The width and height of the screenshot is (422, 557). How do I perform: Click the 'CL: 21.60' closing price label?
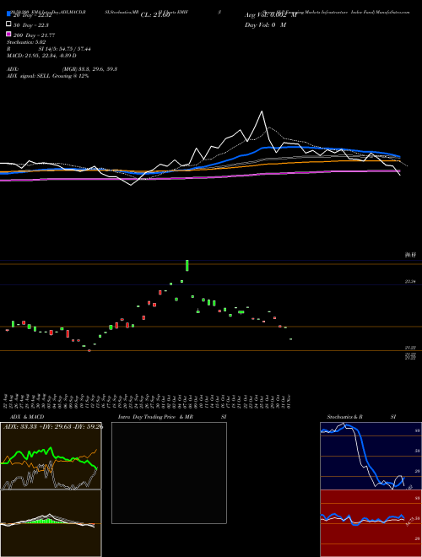[x=155, y=15]
